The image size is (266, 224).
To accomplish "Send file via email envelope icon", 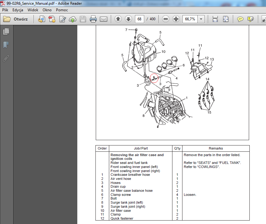I will [x=104, y=19].
